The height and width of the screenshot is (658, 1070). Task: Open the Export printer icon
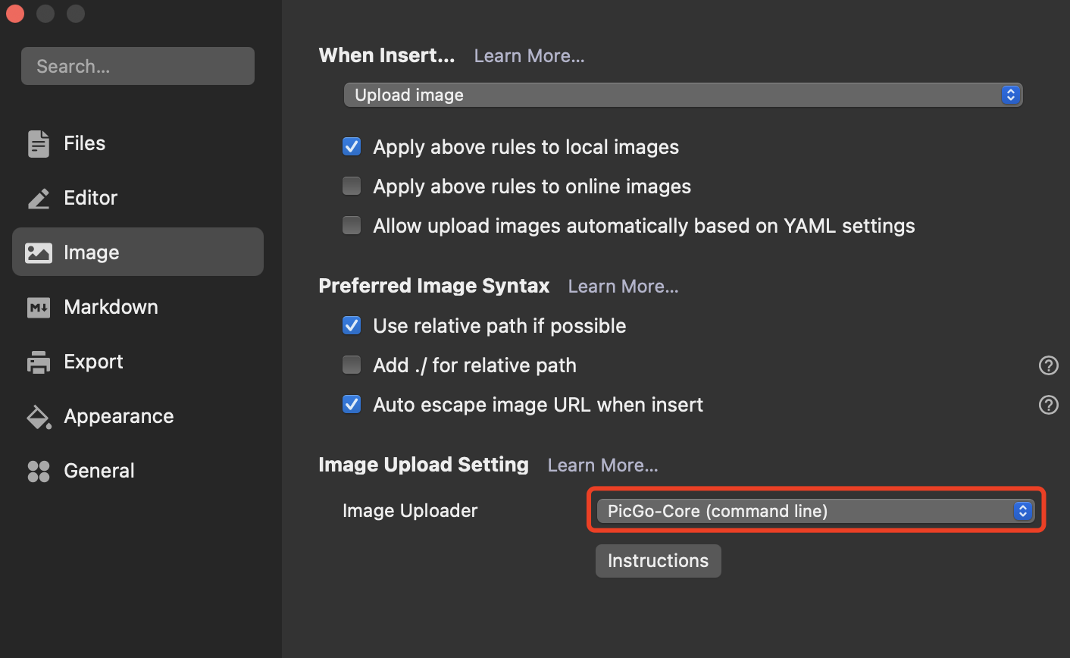click(x=38, y=362)
